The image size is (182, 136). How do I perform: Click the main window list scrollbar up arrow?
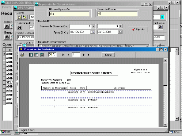(x=177, y=50)
